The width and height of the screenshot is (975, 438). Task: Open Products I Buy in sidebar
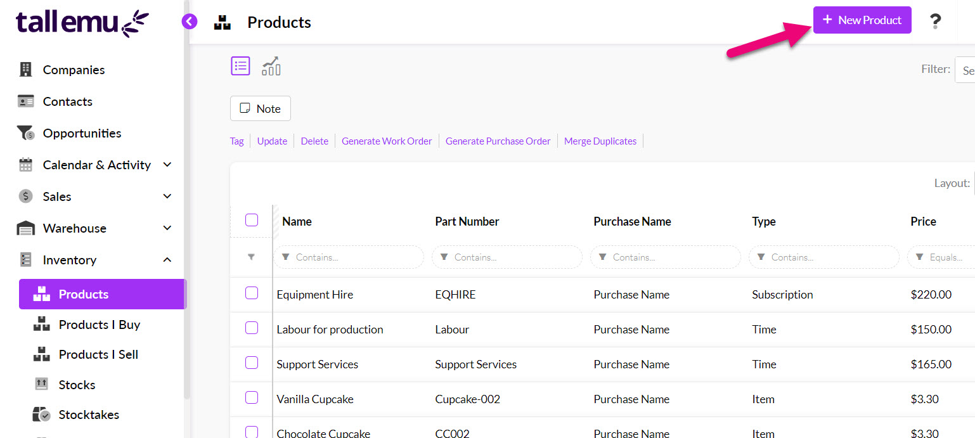pyautogui.click(x=100, y=325)
